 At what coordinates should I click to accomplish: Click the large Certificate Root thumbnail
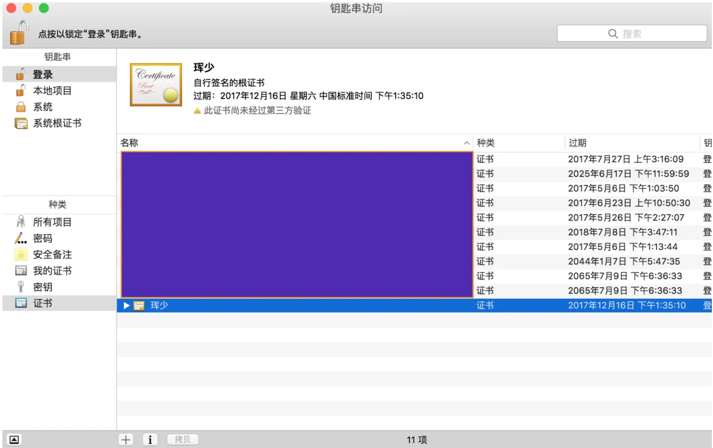pyautogui.click(x=156, y=85)
